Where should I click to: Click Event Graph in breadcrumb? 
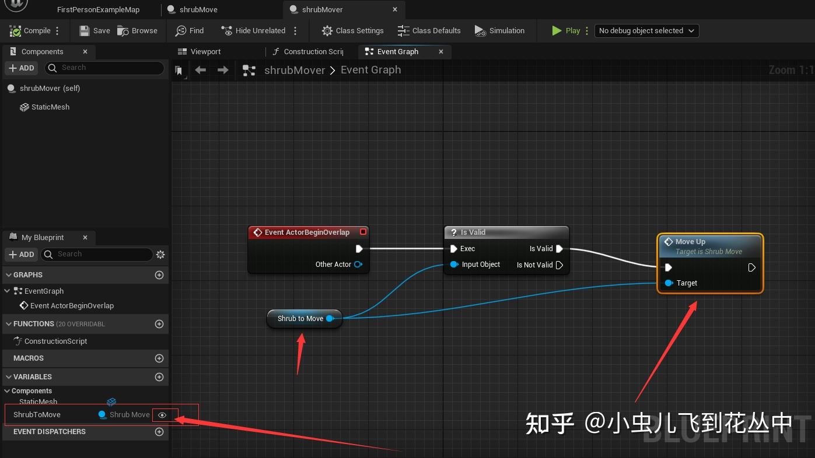click(x=371, y=70)
